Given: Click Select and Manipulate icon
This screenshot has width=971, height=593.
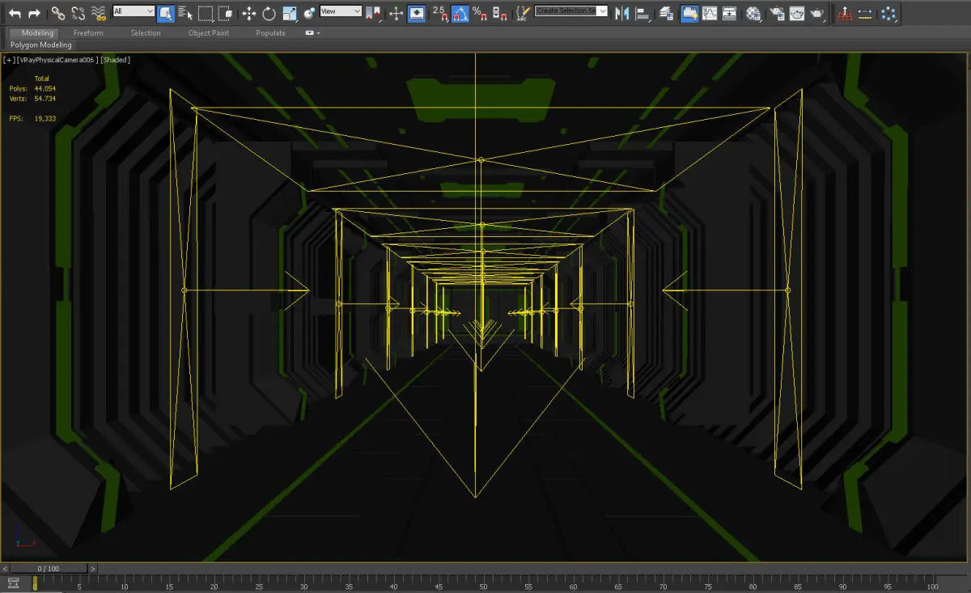Looking at the screenshot, I should [x=396, y=13].
